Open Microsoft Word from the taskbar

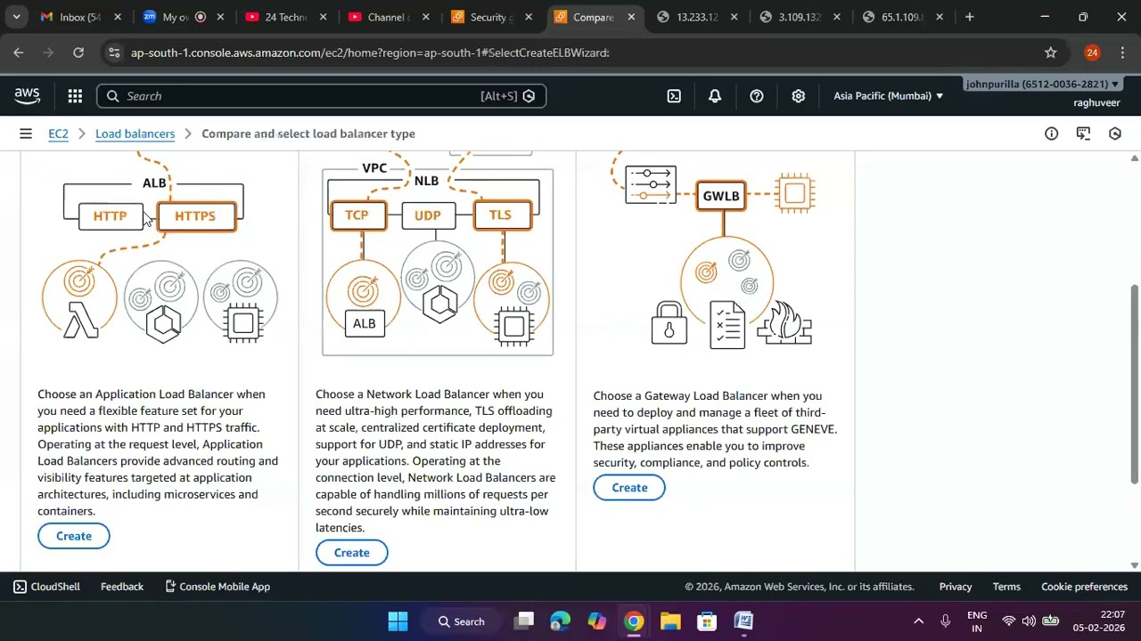point(743,621)
